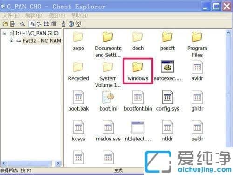The height and width of the screenshot is (175, 233).
Task: Select the boot.ini file
Action: click(108, 101)
